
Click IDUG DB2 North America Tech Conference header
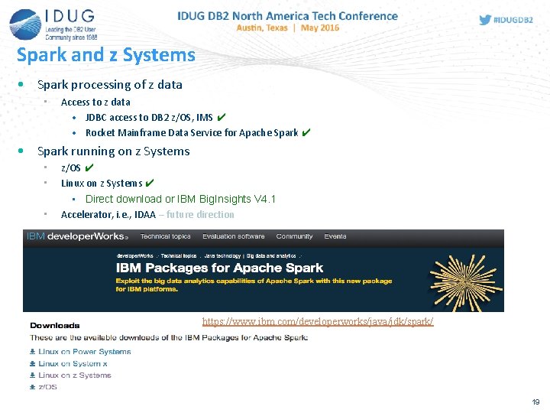click(288, 16)
